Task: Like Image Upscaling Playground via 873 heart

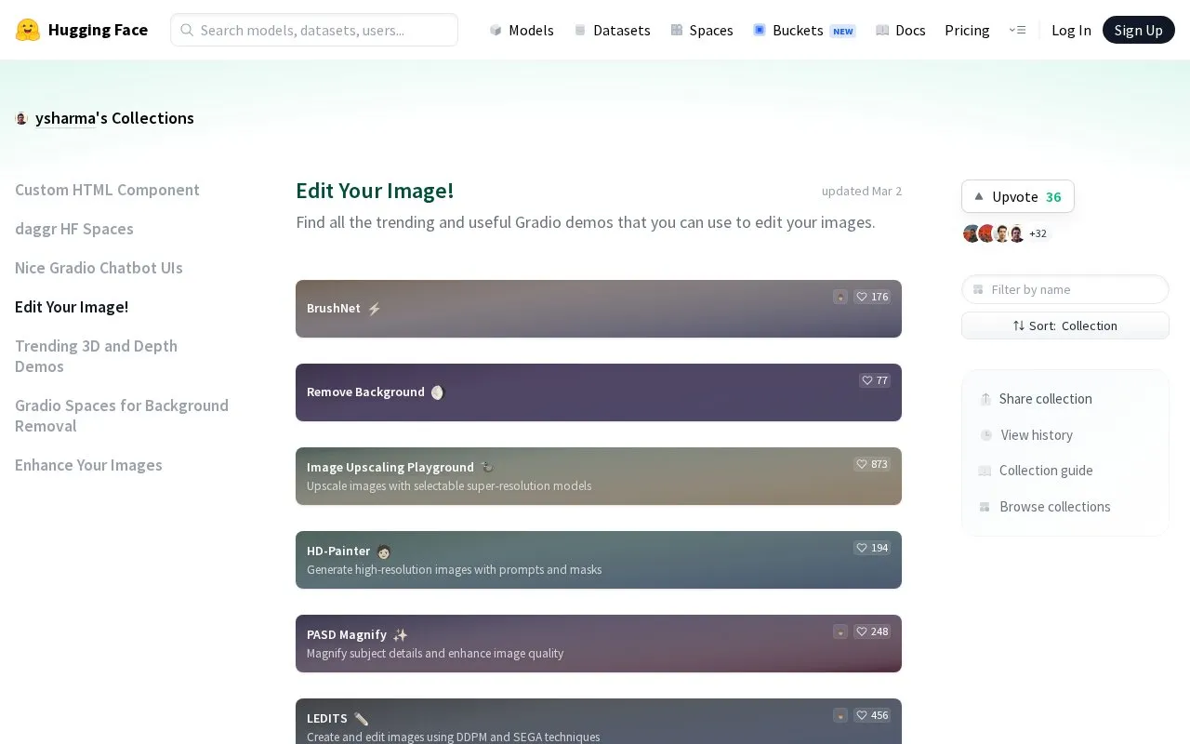Action: point(872,464)
